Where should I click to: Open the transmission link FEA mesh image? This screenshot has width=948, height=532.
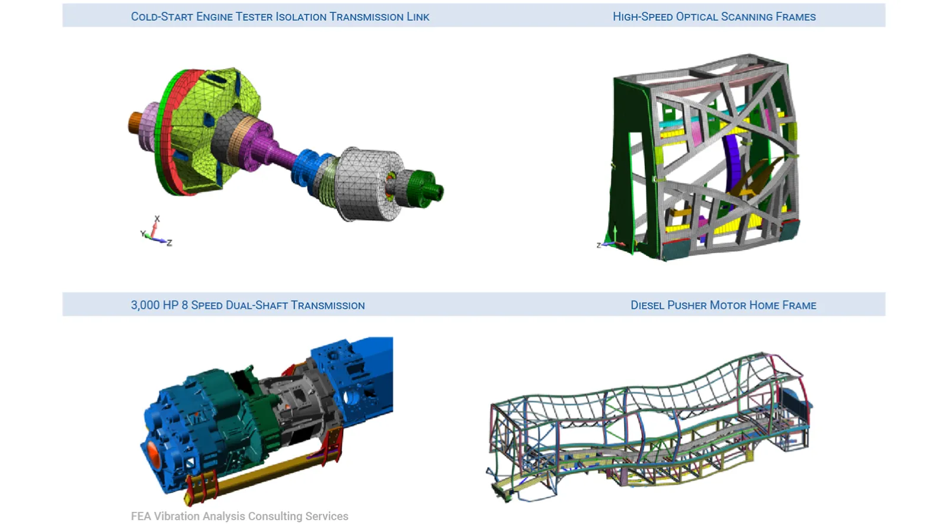(286, 145)
